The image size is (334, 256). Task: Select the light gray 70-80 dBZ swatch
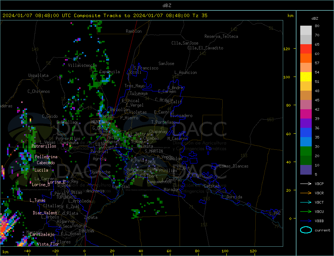(306, 30)
